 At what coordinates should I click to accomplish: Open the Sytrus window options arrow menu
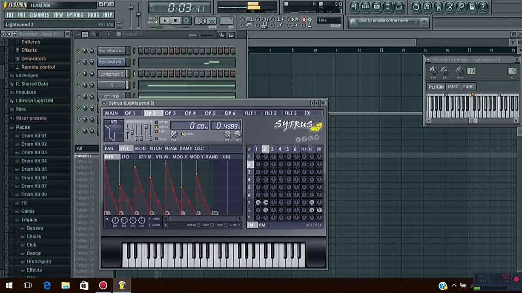[x=104, y=103]
